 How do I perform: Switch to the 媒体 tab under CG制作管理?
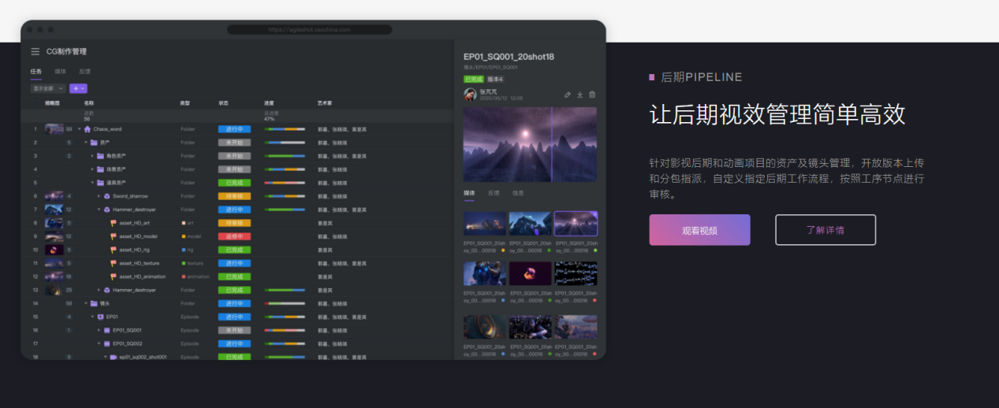pos(60,72)
